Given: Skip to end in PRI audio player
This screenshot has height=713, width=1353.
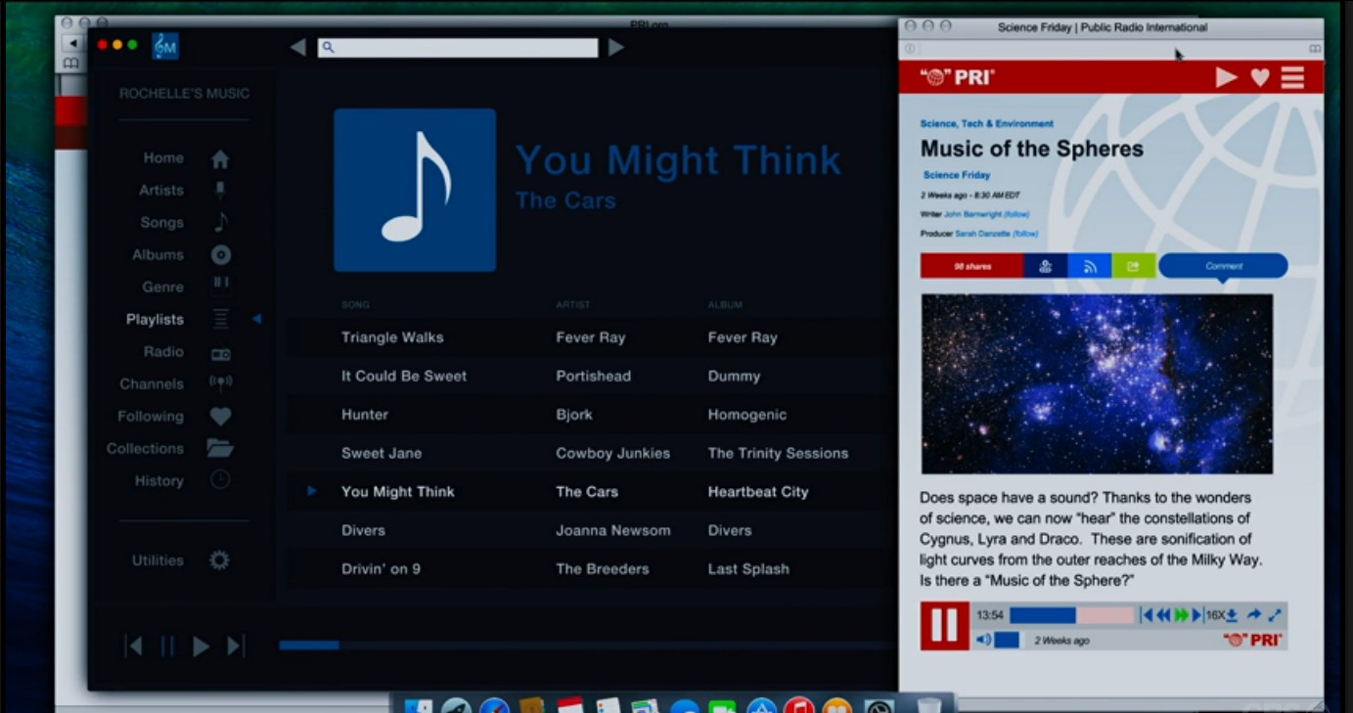Looking at the screenshot, I should 1197,615.
